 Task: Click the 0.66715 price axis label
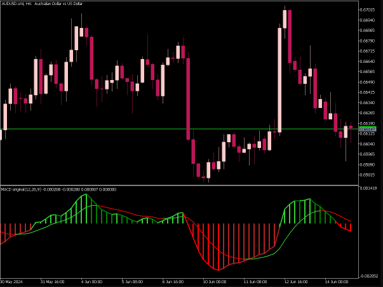point(368,51)
